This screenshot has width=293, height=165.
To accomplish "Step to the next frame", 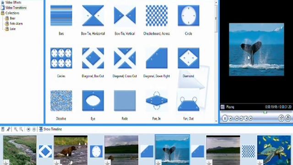I will point(246,118).
